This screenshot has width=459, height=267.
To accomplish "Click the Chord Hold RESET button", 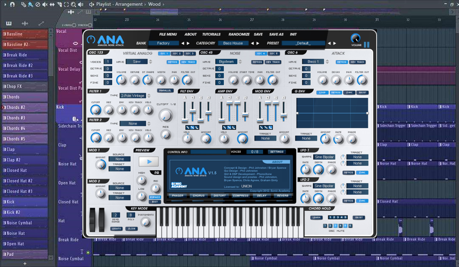I will [x=359, y=217].
